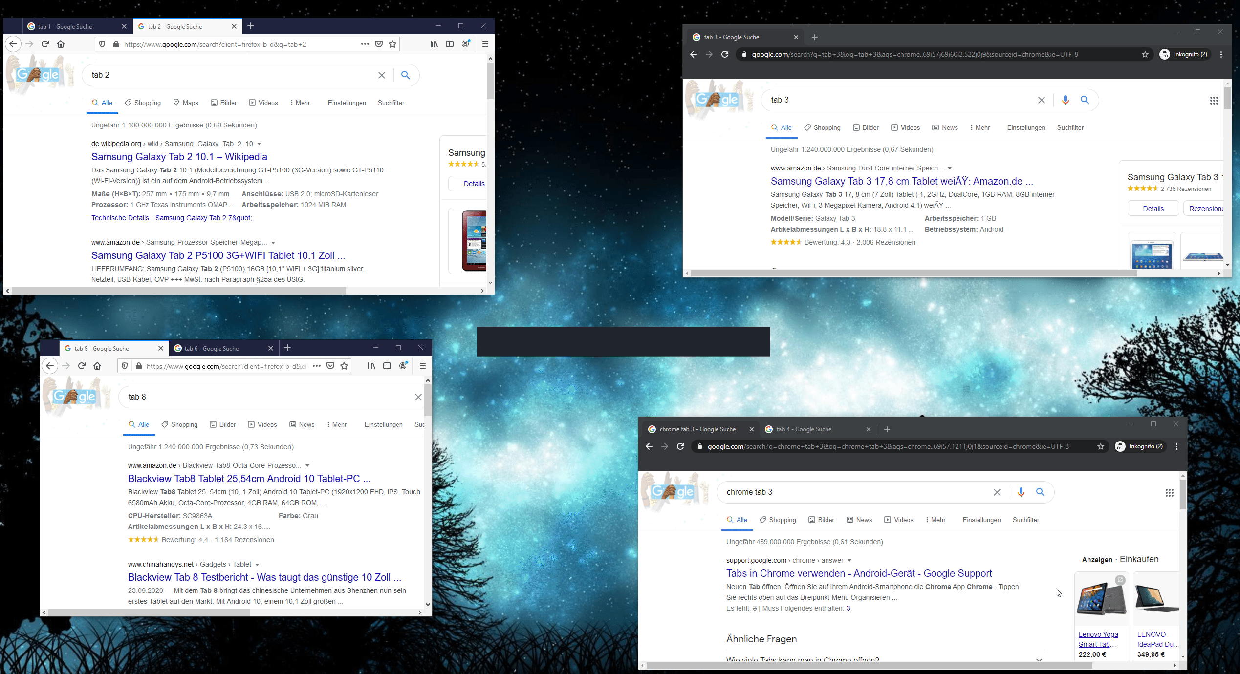Click horizontal scrollbar of tab 8 window
Screen dimensions: 1240x674
[149, 612]
